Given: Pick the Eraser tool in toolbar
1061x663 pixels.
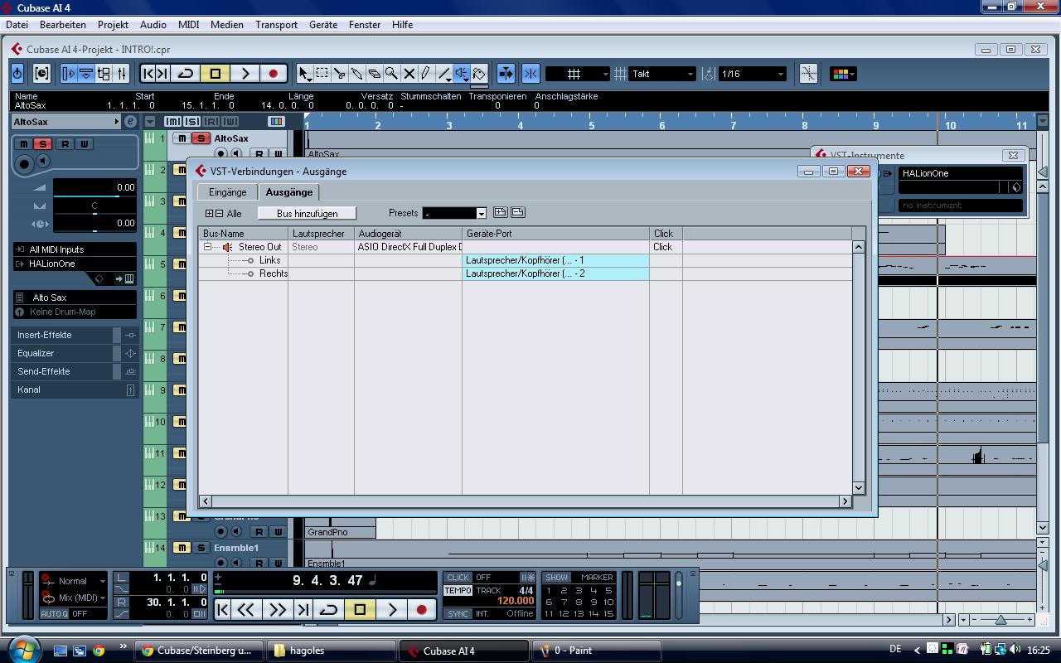Looking at the screenshot, I should click(x=374, y=74).
